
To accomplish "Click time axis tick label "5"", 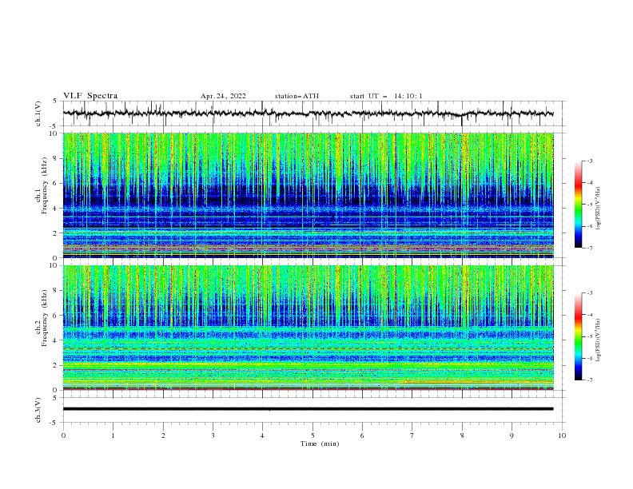I will click(x=313, y=435).
